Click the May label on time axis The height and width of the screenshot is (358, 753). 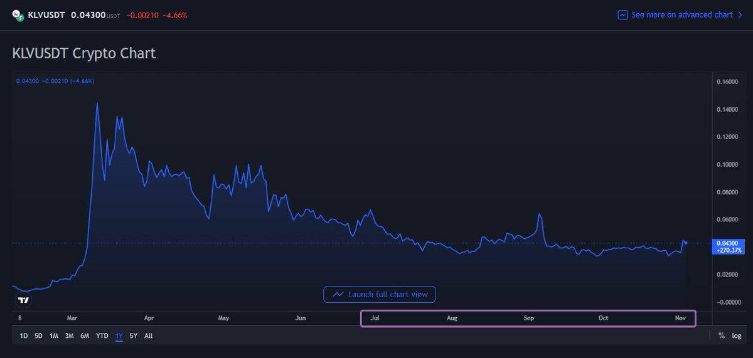(x=223, y=319)
